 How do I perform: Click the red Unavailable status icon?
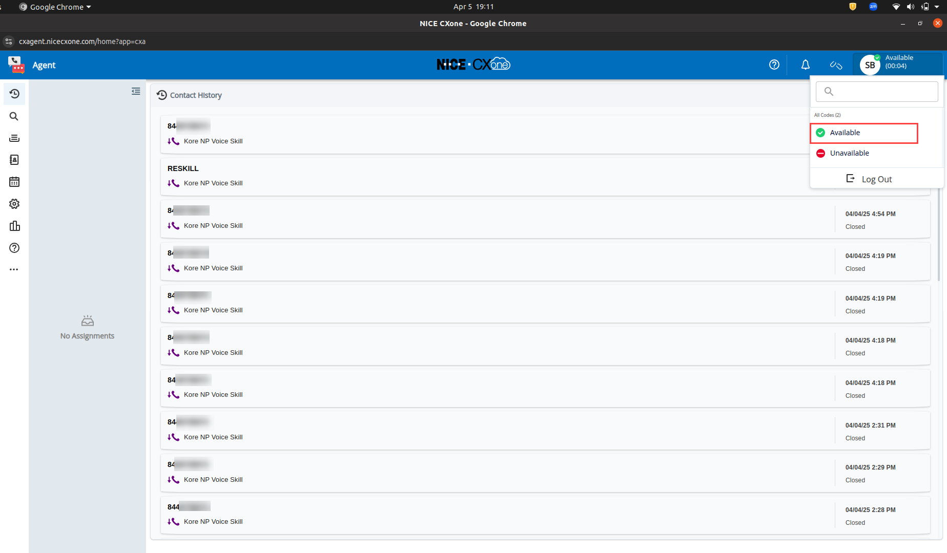point(820,153)
